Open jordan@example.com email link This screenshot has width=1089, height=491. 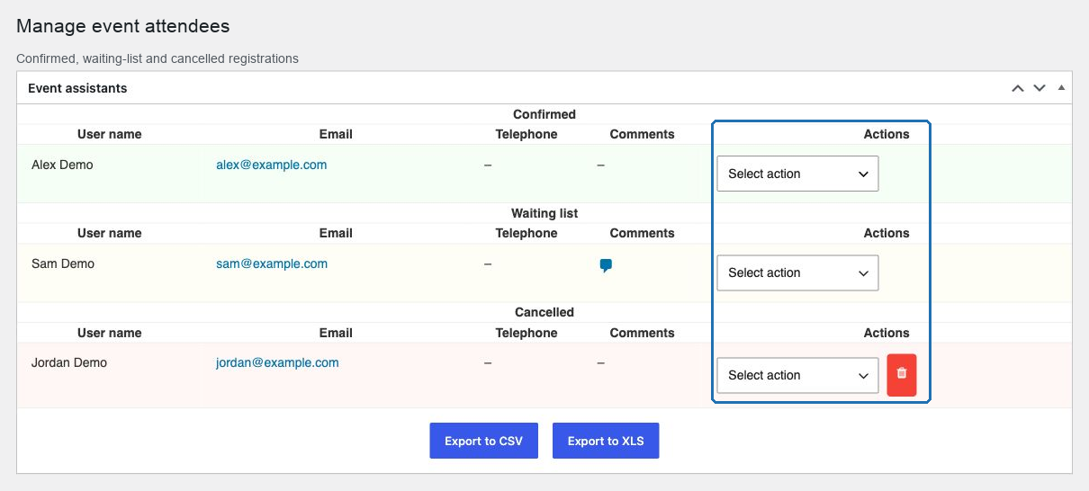[277, 362]
